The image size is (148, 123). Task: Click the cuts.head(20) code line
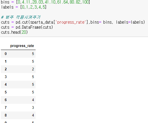point(14,32)
